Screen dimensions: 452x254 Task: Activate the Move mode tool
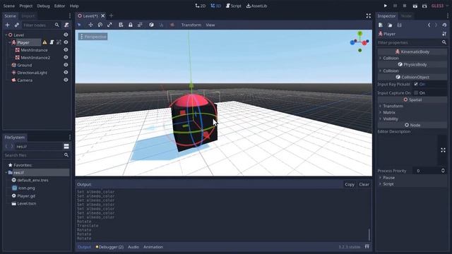[x=90, y=25]
